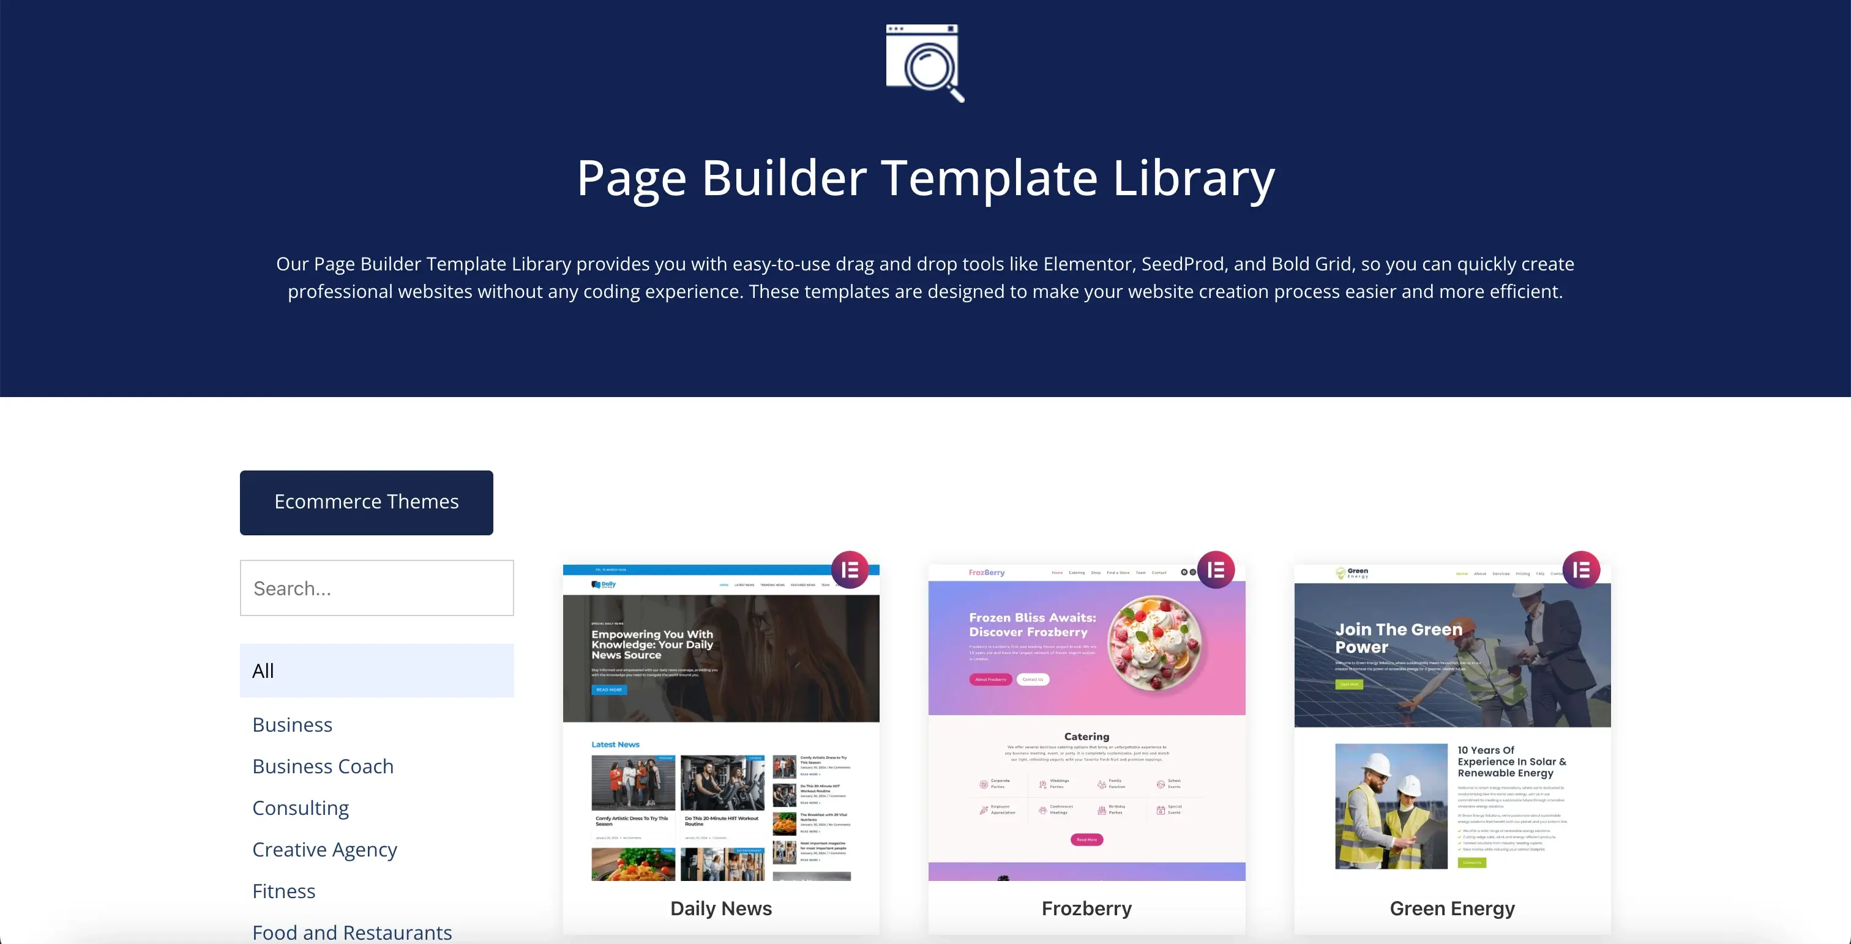Click the Elementor icon on Green Energy template
Screen dimensions: 1851x944
[x=1584, y=570]
